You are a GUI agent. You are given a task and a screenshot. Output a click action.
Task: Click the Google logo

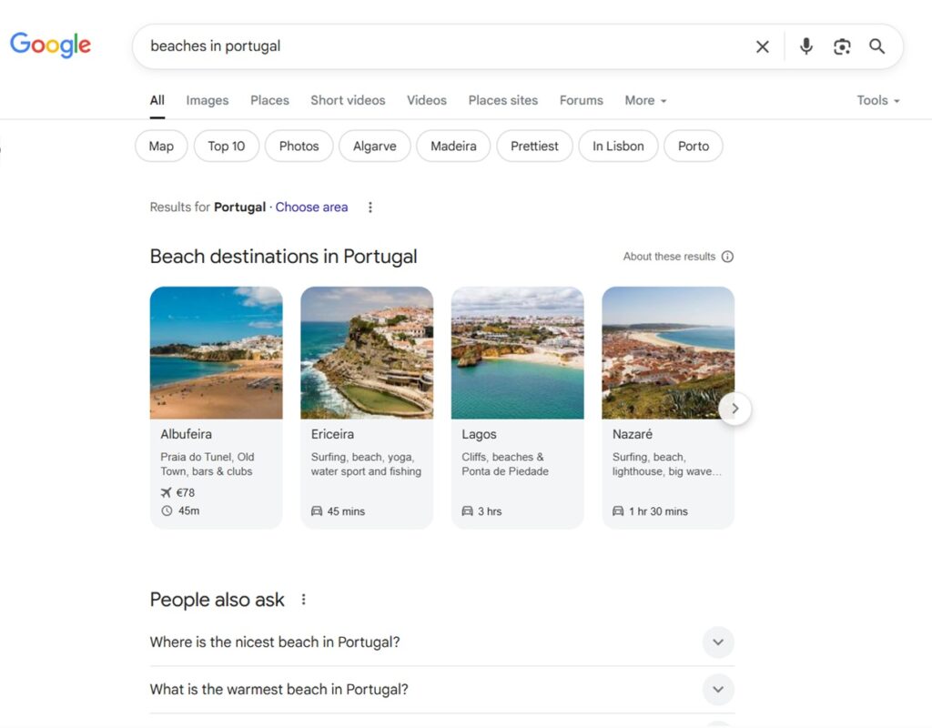50,45
